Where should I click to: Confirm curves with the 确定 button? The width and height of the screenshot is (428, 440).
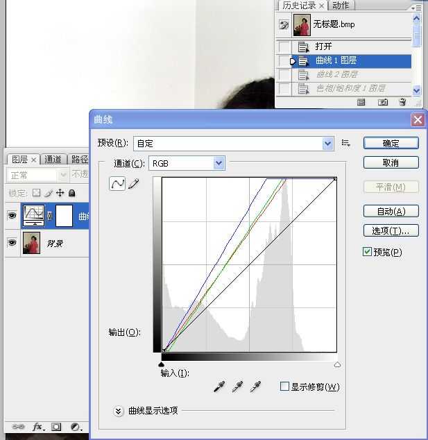pos(391,143)
